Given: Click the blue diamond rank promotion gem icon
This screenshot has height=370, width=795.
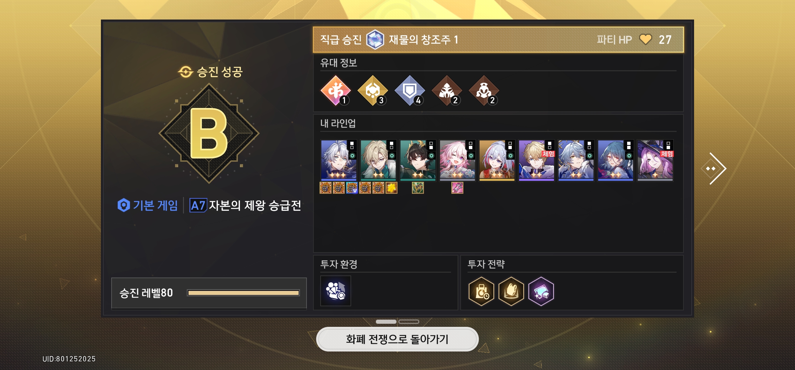Looking at the screenshot, I should click(375, 40).
